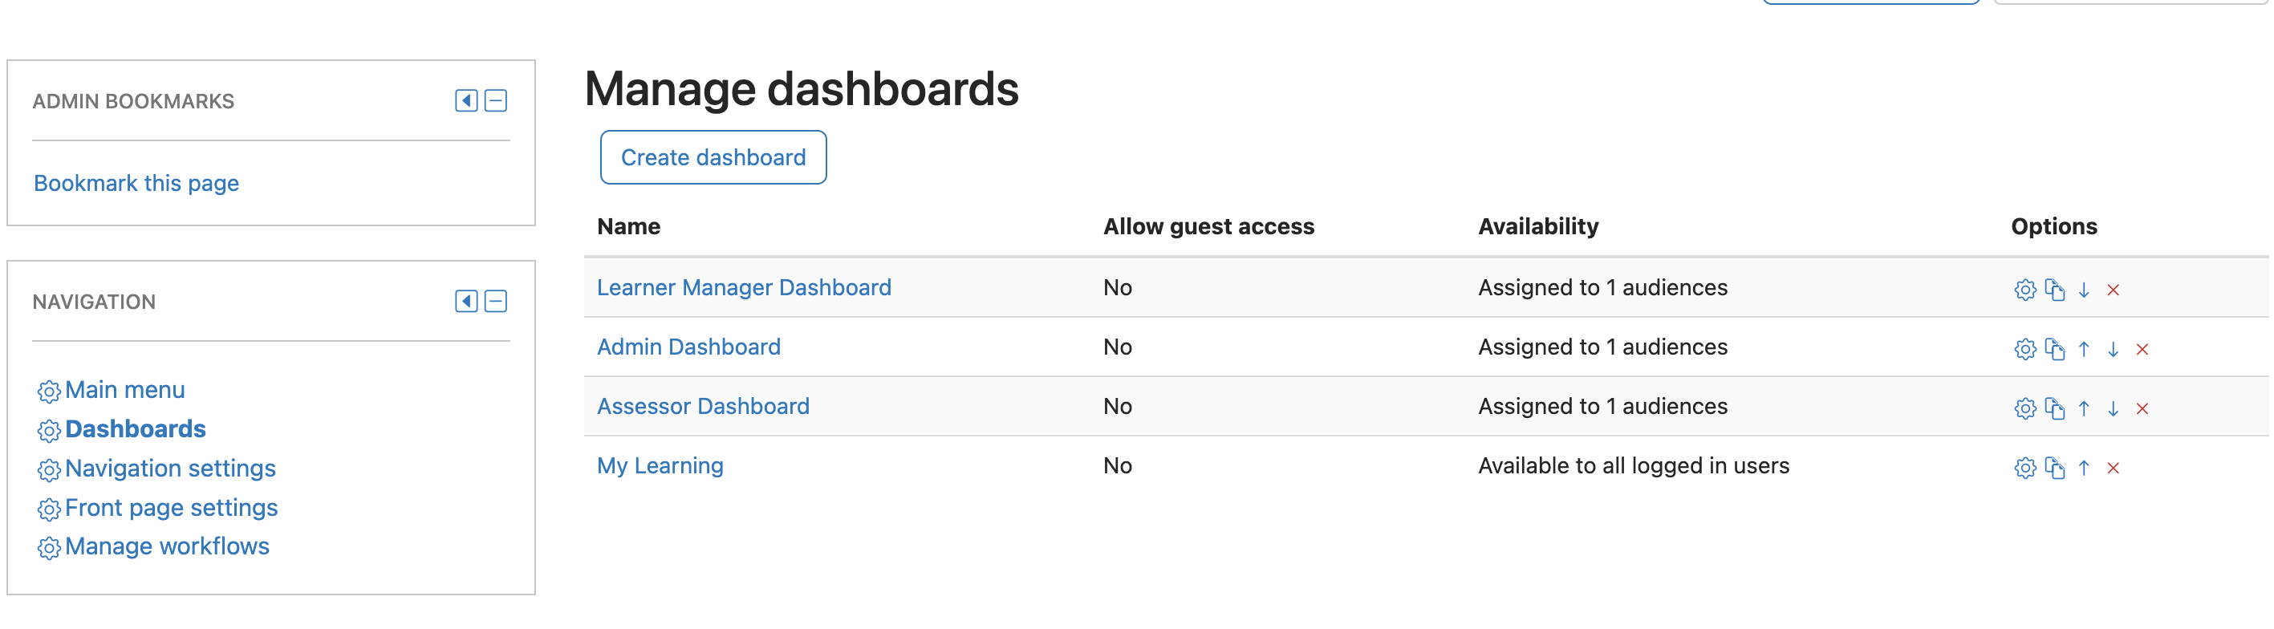The height and width of the screenshot is (629, 2274).
Task: Open settings gear for Learner Manager Dashboard
Action: pyautogui.click(x=2024, y=290)
